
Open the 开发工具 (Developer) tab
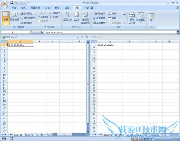(89, 8)
